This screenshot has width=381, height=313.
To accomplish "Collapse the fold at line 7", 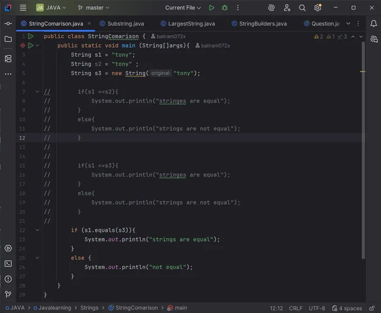I will pyautogui.click(x=38, y=92).
